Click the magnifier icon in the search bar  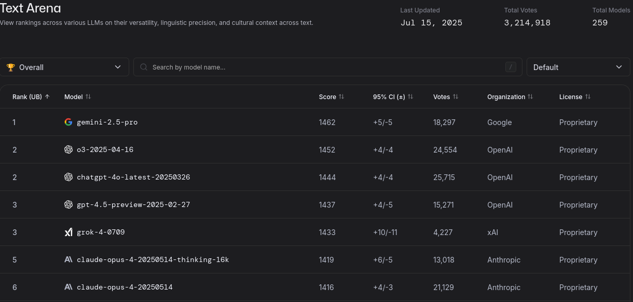coord(144,67)
